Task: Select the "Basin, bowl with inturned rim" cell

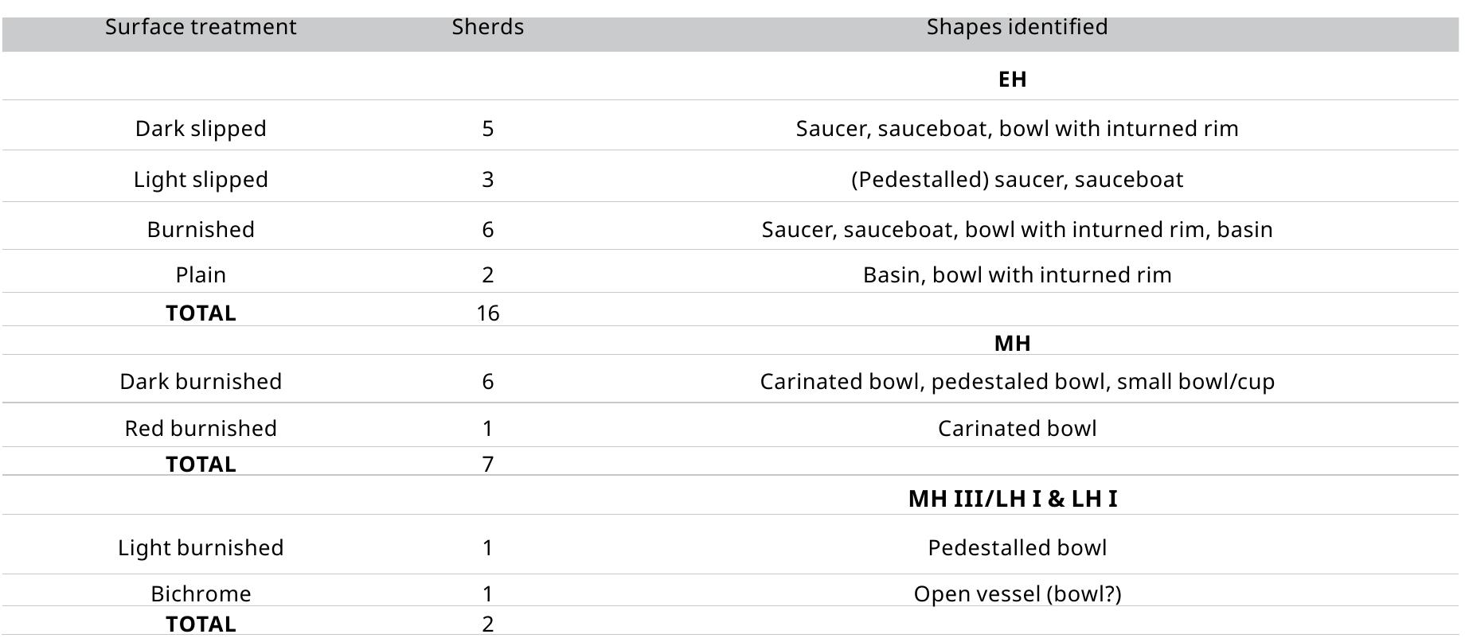Action: pyautogui.click(x=1017, y=275)
